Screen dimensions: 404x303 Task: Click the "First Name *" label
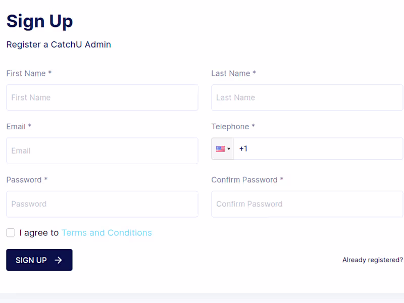pos(29,73)
